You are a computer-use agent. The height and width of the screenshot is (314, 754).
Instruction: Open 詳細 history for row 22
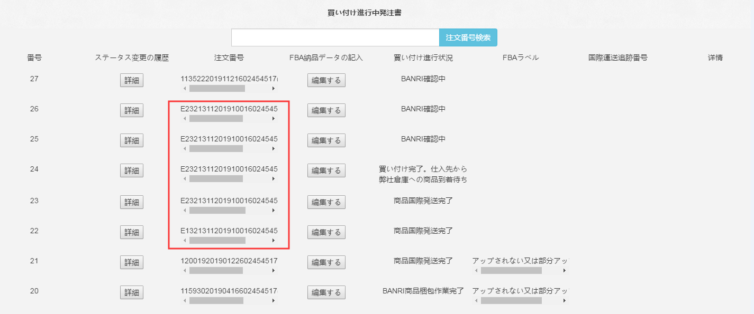[131, 232]
